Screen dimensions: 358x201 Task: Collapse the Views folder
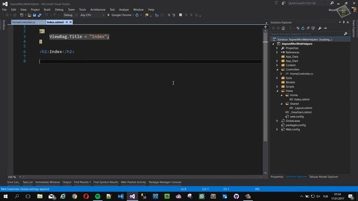(277, 91)
